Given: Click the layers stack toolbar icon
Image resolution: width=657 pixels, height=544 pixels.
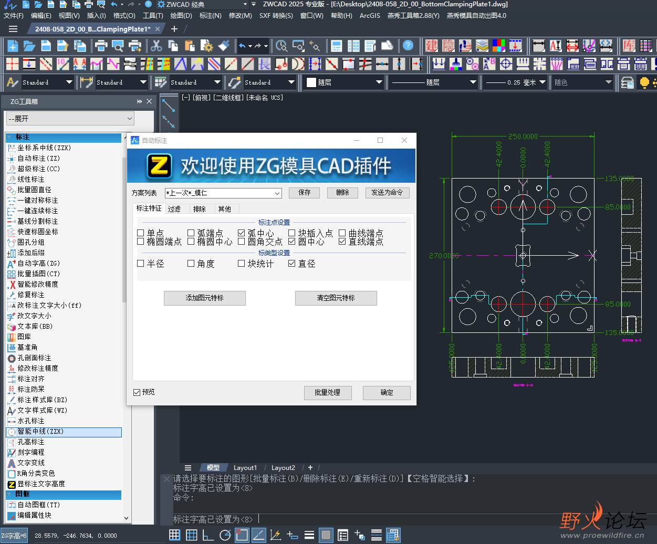Looking at the screenshot, I should (482, 46).
